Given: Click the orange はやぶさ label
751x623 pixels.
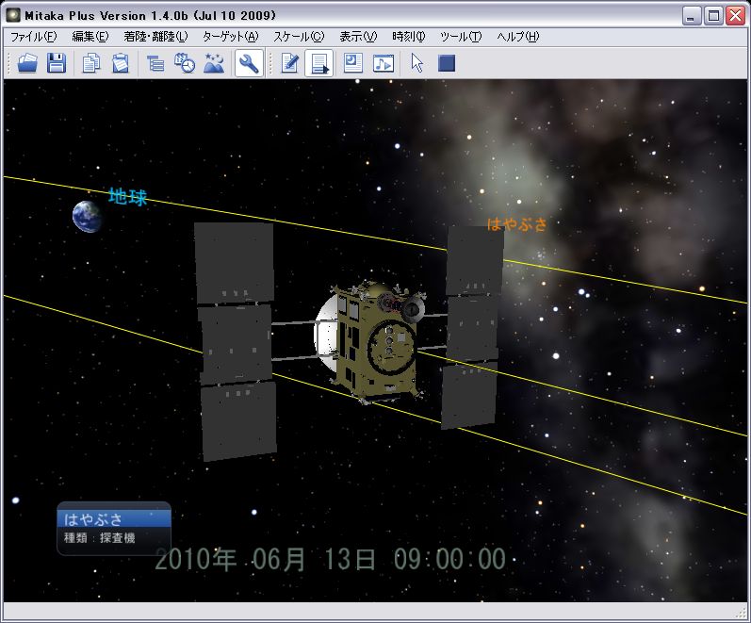Looking at the screenshot, I should pos(516,224).
